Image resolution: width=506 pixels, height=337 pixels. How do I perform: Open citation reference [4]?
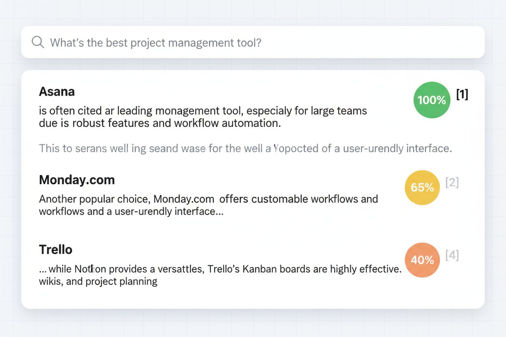coord(452,255)
